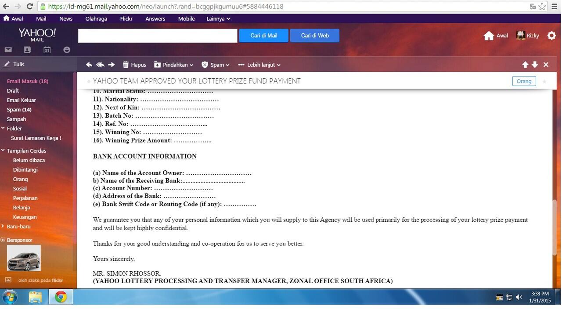Collapse the Folder section

tap(3, 128)
